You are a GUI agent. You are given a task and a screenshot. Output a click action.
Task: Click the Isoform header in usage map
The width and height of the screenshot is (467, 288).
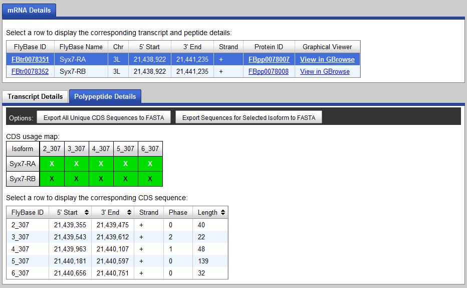pyautogui.click(x=23, y=149)
